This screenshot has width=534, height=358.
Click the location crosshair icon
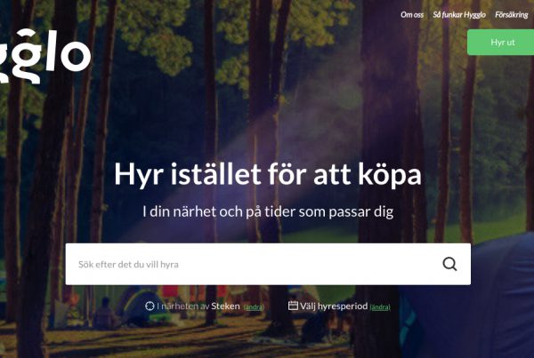point(150,306)
